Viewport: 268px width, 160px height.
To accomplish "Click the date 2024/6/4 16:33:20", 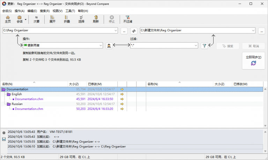I will coord(100,109).
